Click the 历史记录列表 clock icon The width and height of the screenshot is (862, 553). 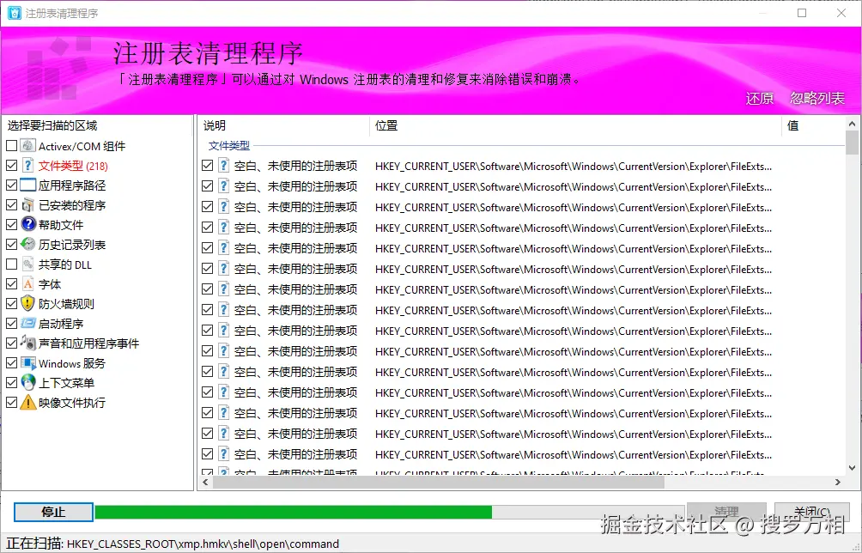[x=28, y=245]
